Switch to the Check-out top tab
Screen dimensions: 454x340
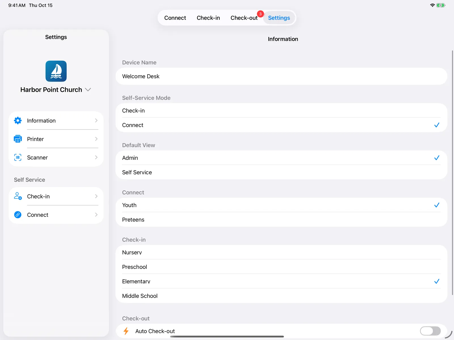pos(244,18)
